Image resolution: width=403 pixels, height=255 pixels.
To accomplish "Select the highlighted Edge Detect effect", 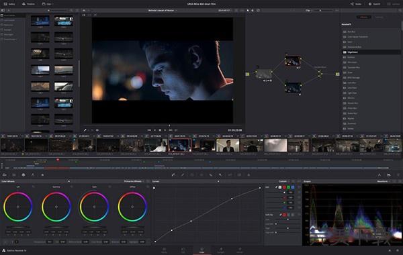I will coord(371,52).
